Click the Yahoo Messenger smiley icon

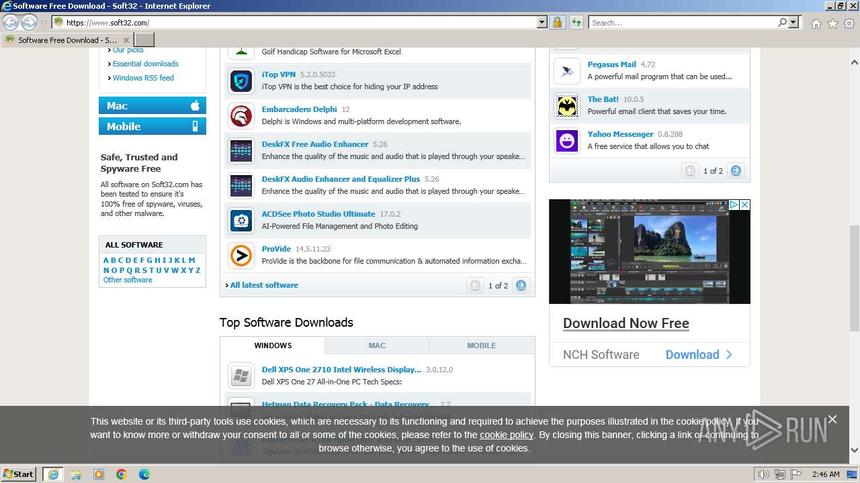pyautogui.click(x=567, y=140)
